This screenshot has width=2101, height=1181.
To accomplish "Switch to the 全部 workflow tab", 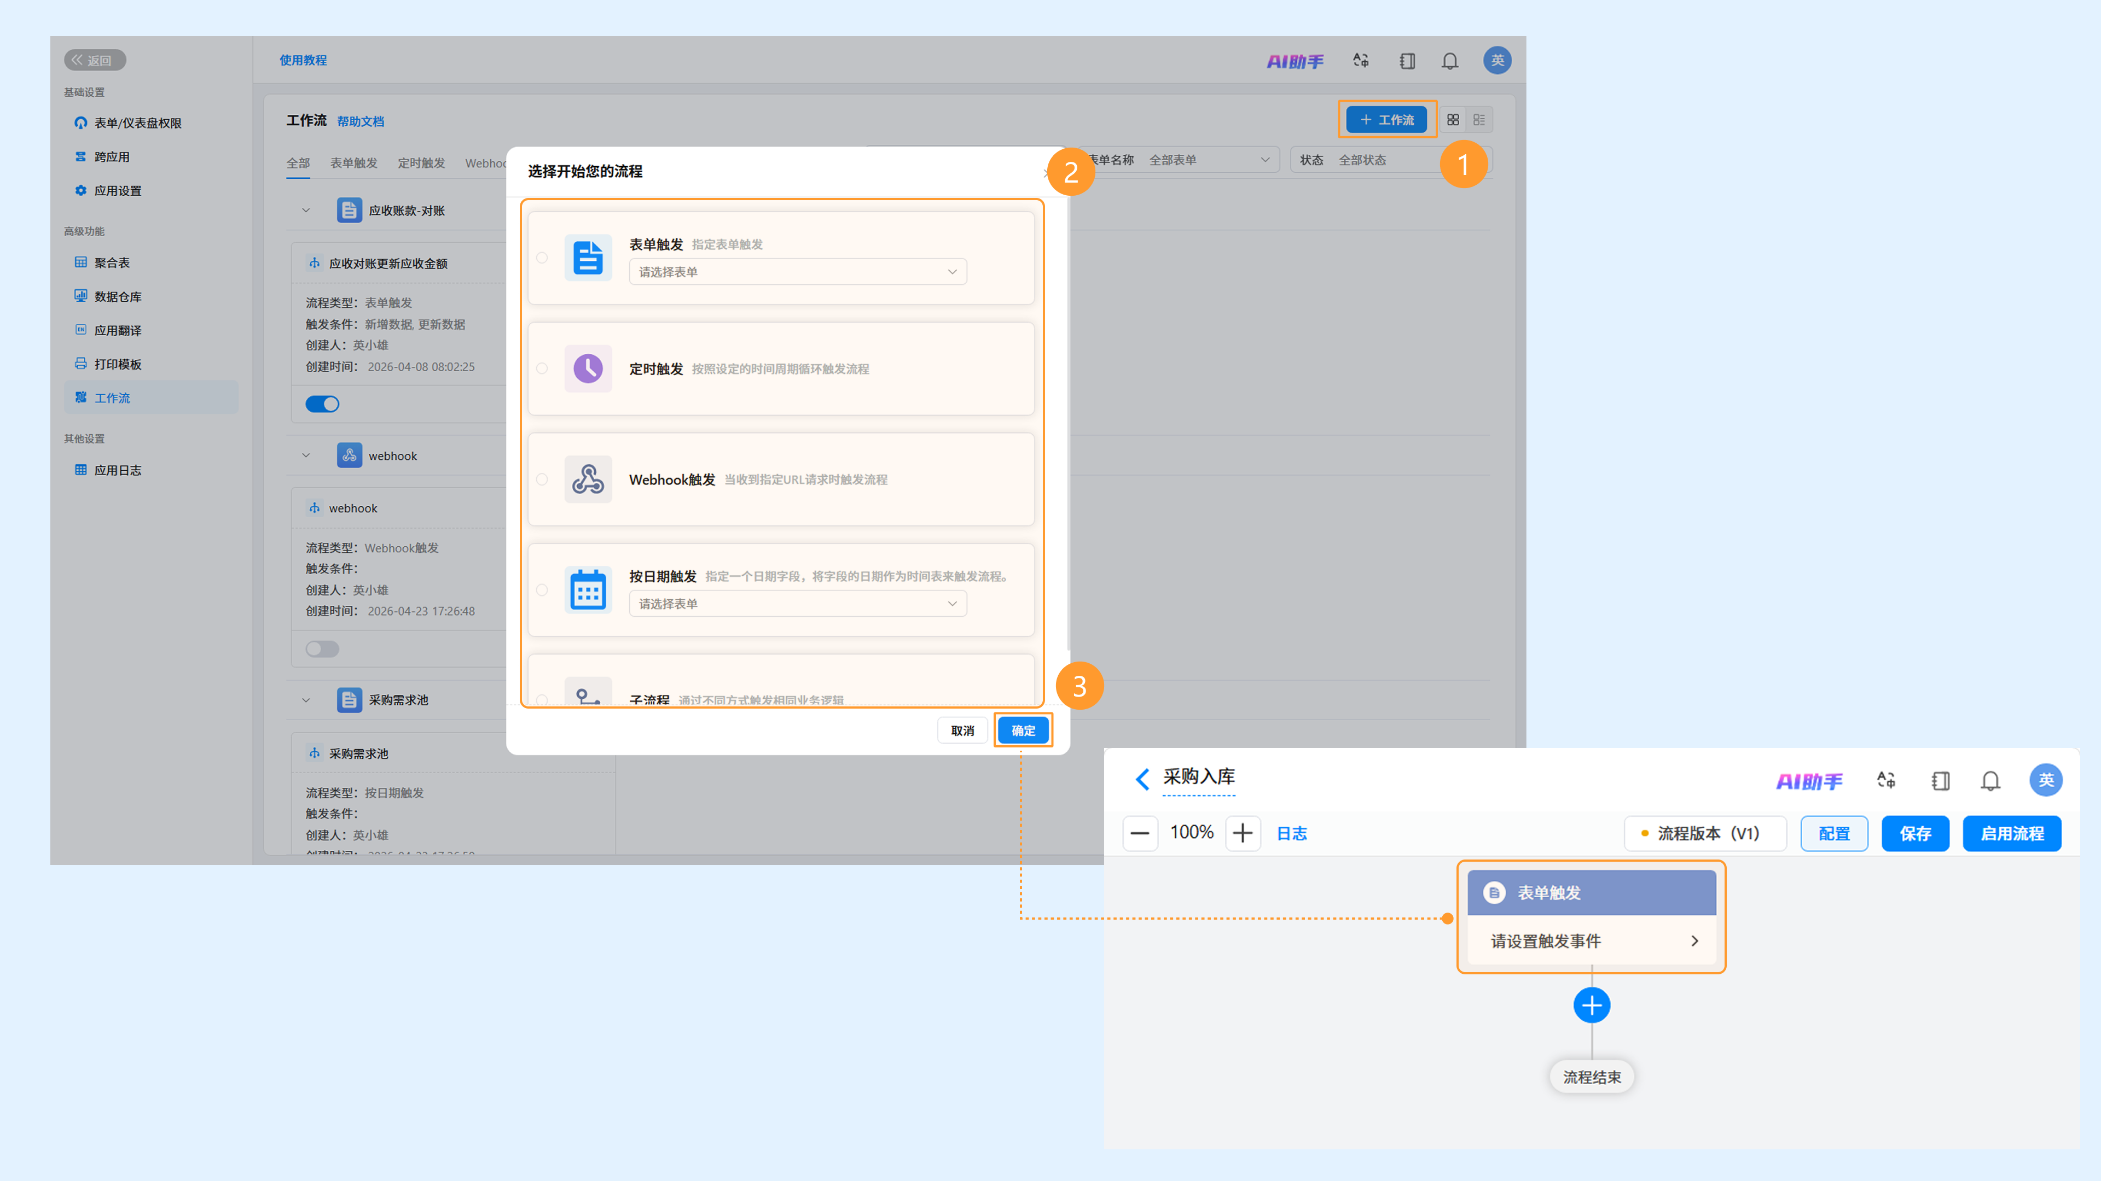I will [x=299, y=163].
